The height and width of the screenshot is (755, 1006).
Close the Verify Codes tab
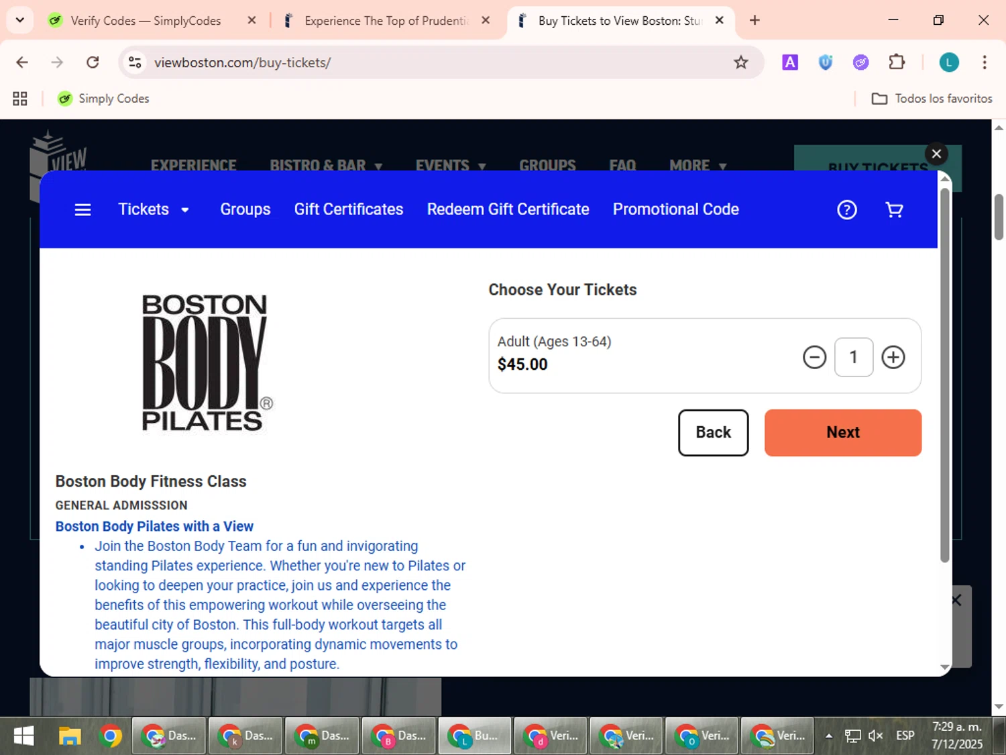click(251, 20)
